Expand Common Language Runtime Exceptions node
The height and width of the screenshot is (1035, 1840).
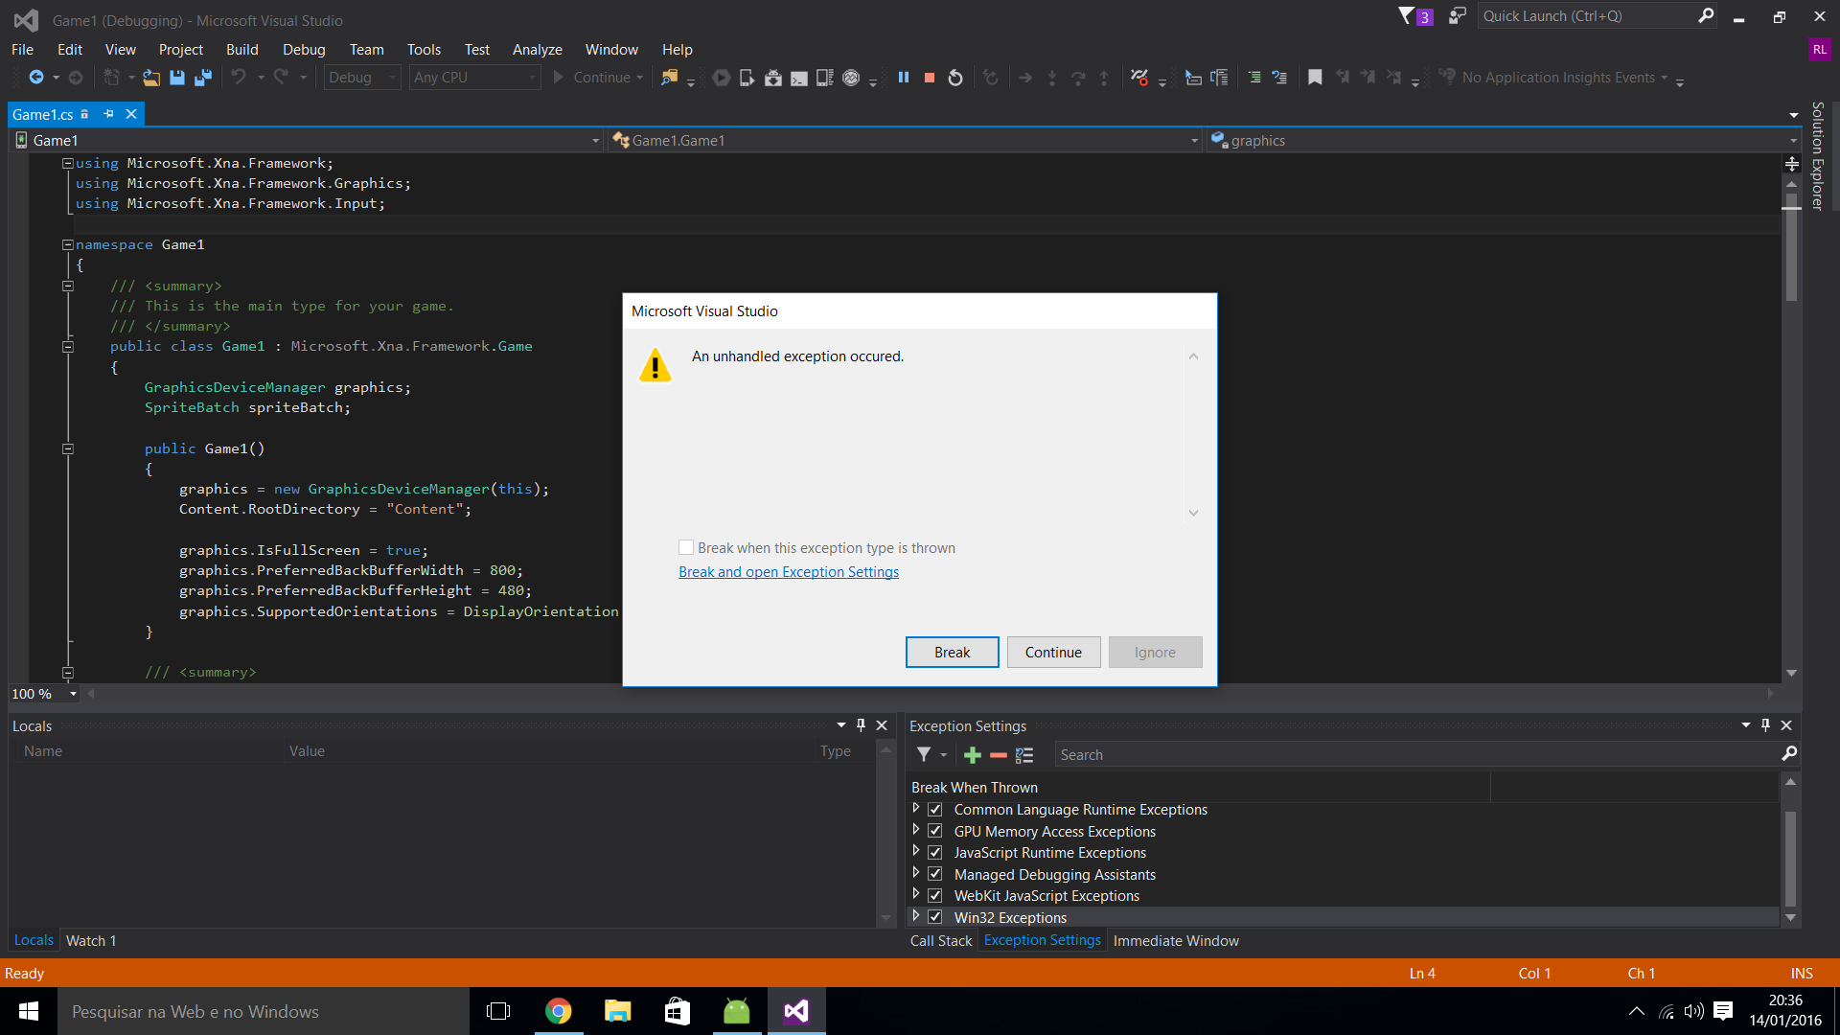pos(916,809)
